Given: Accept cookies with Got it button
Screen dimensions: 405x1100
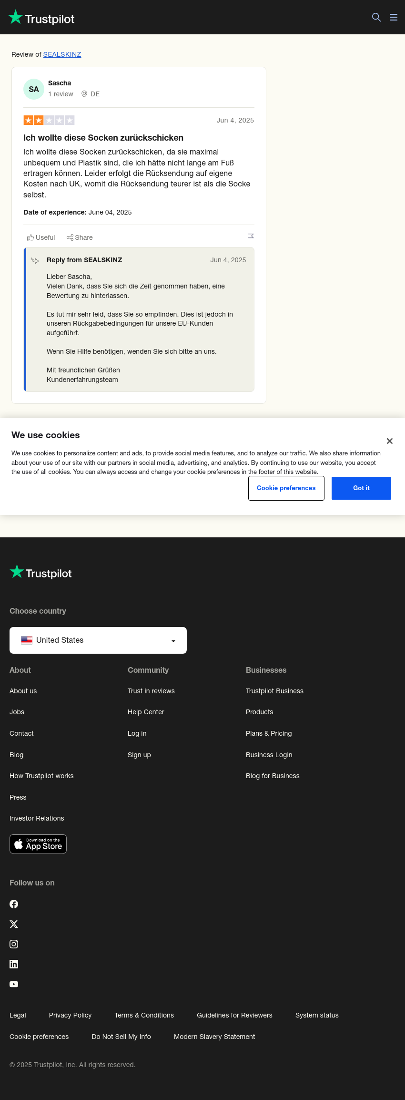Looking at the screenshot, I should tap(361, 488).
